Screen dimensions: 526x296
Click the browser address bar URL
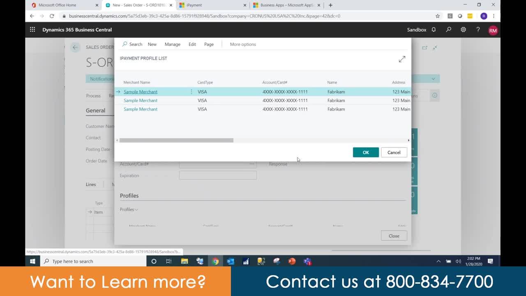[x=205, y=16]
